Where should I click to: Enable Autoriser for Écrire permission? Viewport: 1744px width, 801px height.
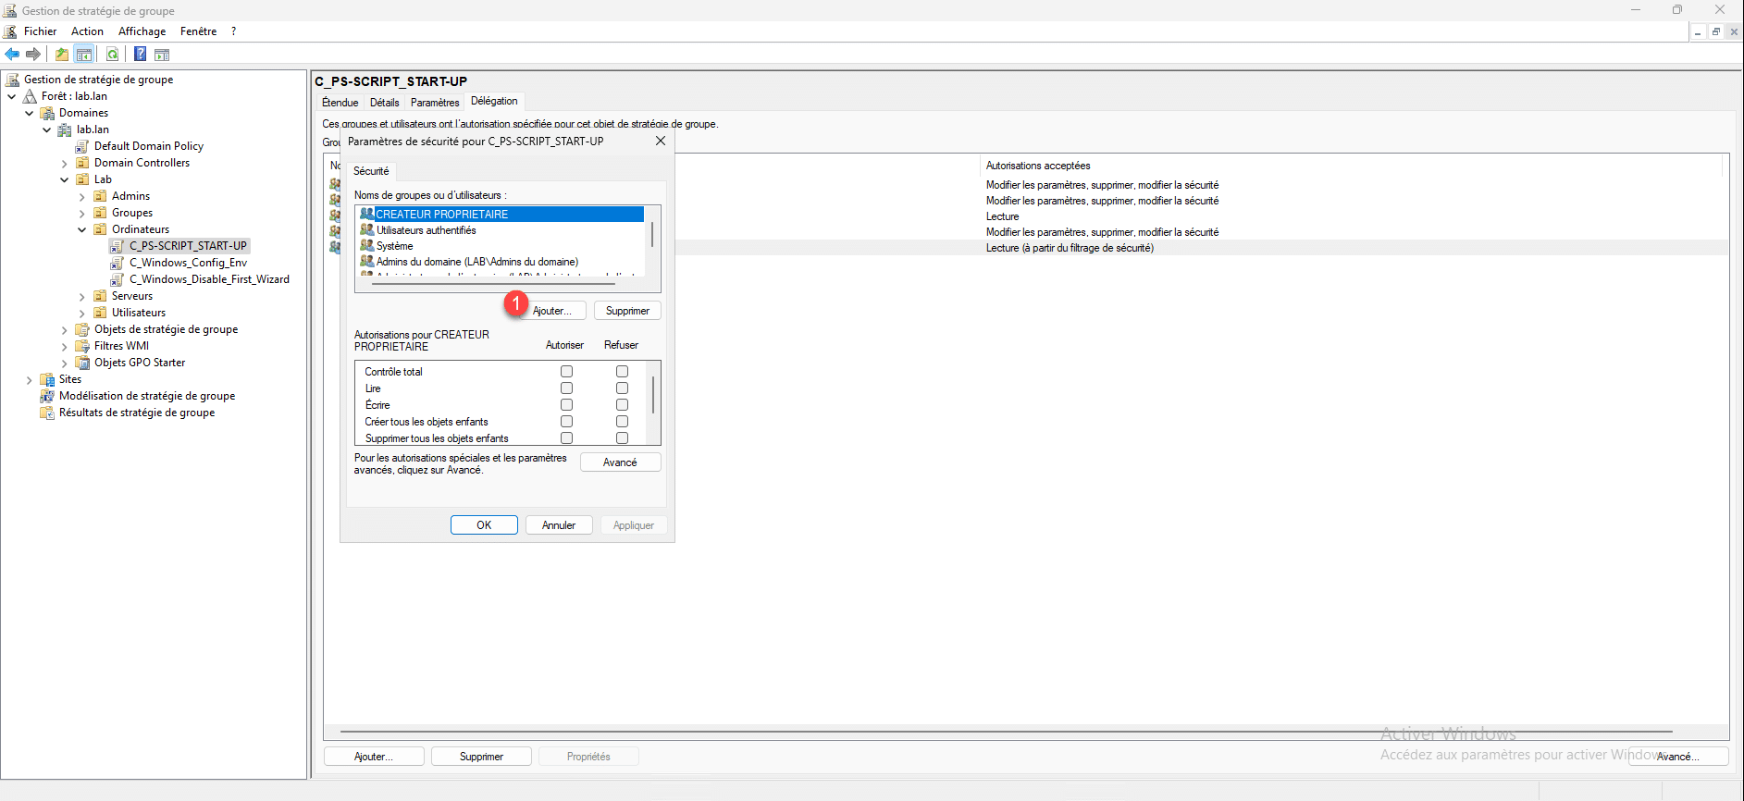tap(566, 405)
